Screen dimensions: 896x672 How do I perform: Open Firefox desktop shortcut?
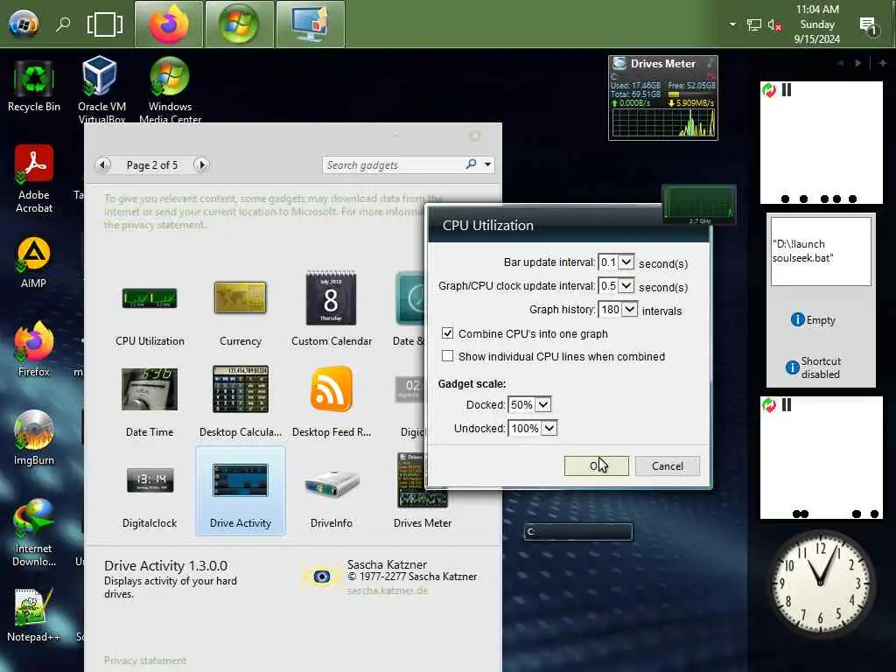tap(34, 348)
